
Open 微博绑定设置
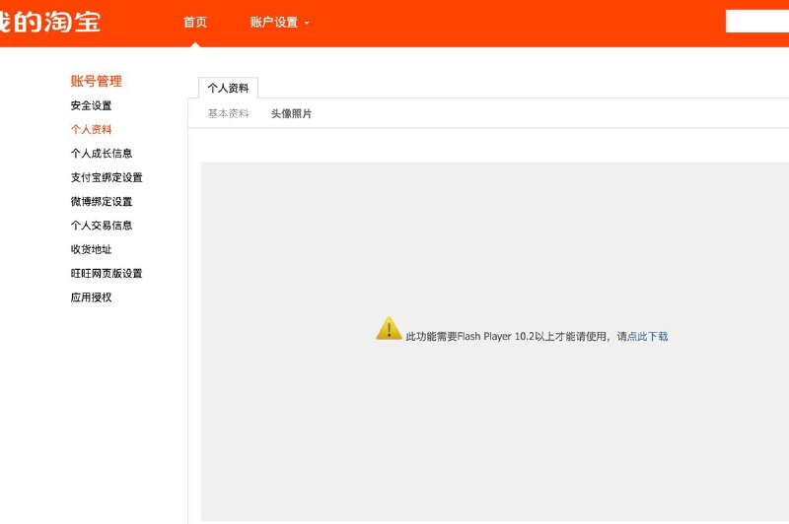click(102, 202)
